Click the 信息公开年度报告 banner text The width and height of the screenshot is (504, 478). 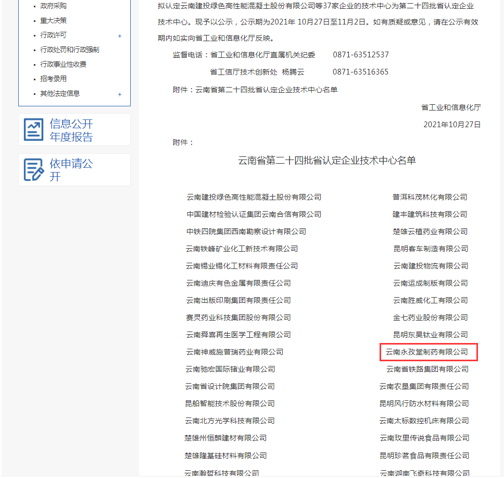pos(71,130)
